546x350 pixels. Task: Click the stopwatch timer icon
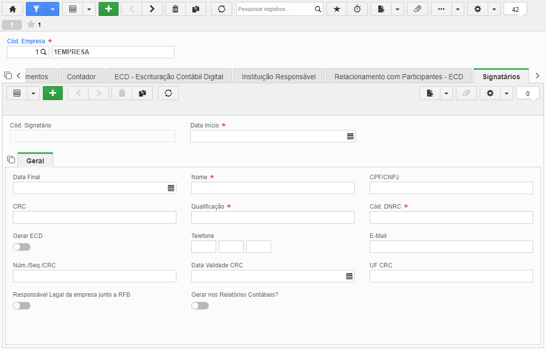pyautogui.click(x=357, y=9)
